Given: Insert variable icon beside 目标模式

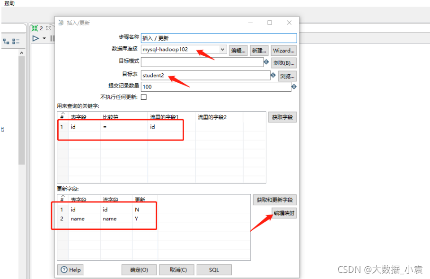Looking at the screenshot, I should pyautogui.click(x=266, y=62).
